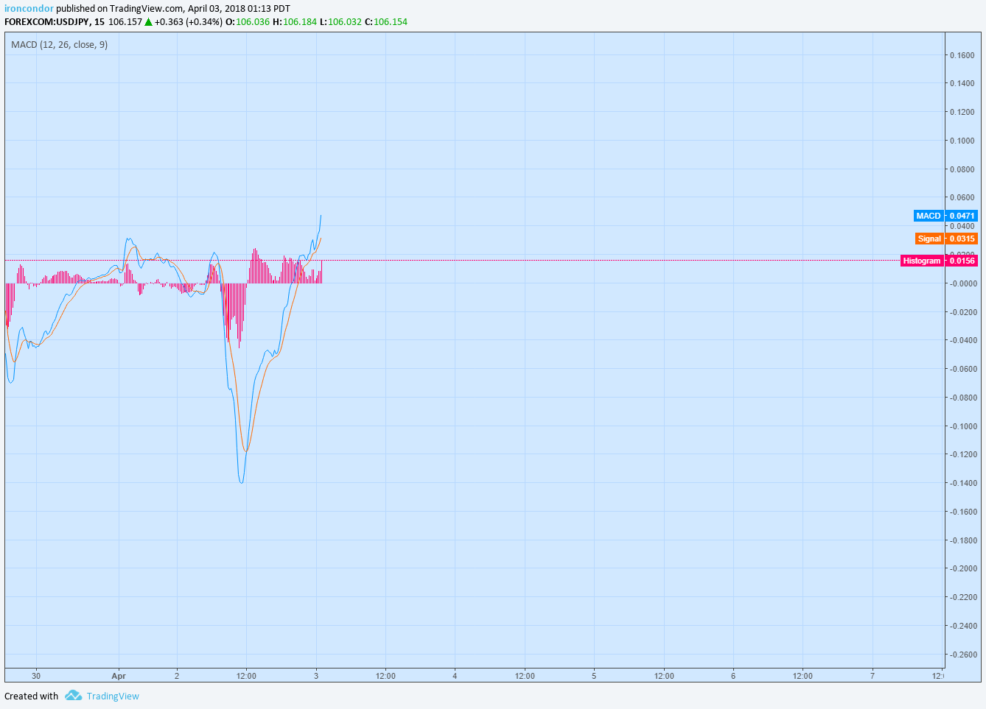The image size is (986, 709).
Task: Click the C:106.154 close value
Action: [386, 21]
